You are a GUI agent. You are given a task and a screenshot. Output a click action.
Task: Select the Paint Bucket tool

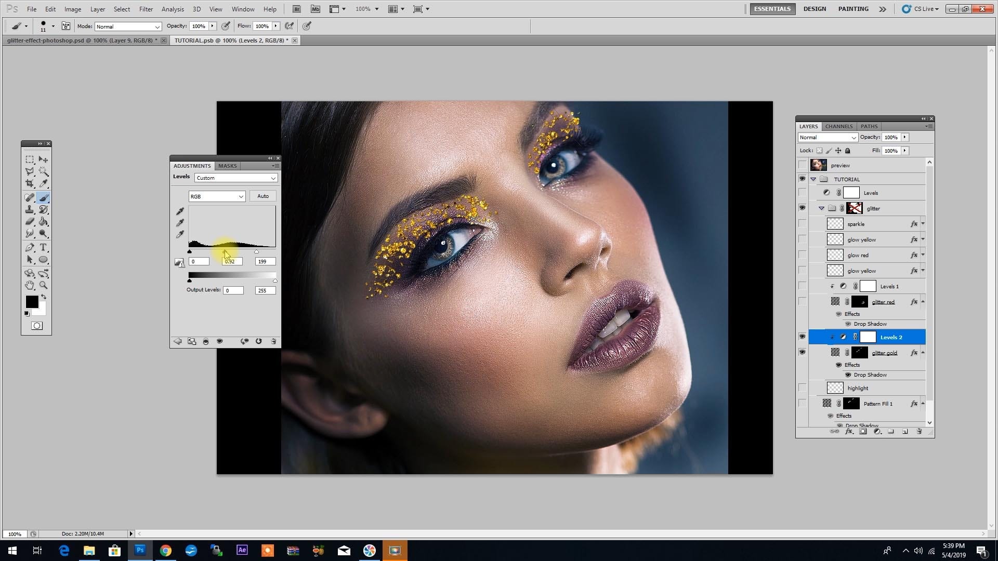pyautogui.click(x=44, y=222)
